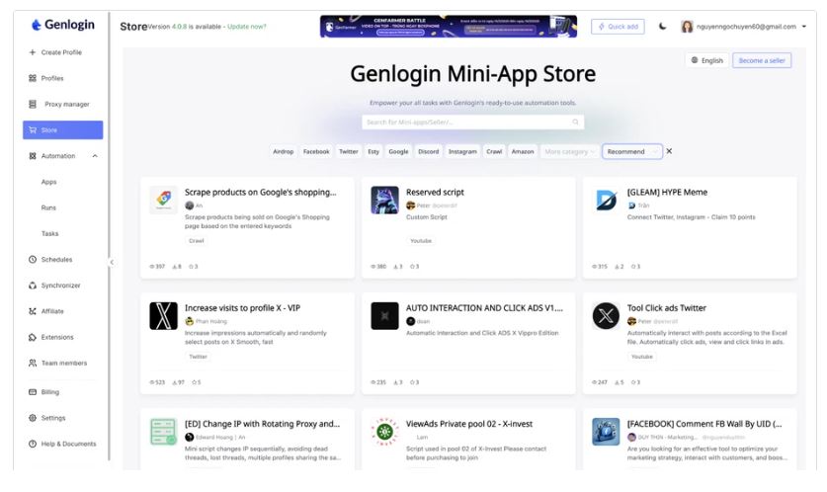Open Tasks under Automation
The width and height of the screenshot is (827, 492).
pyautogui.click(x=50, y=233)
